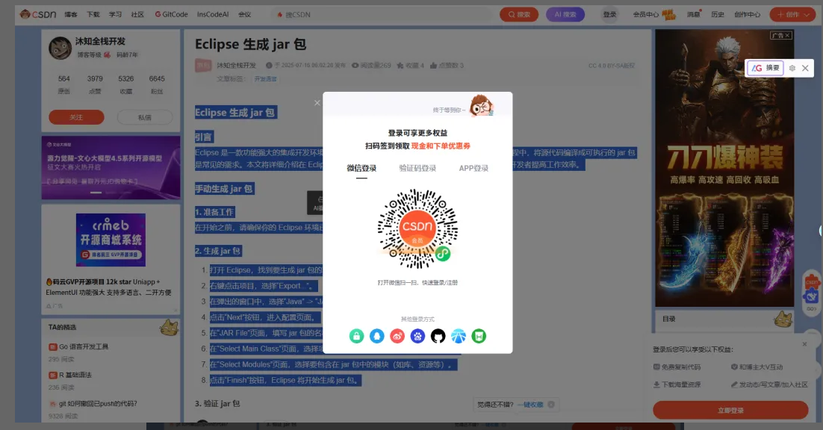
Task: Click the 6645 粉丝 count
Action: click(x=157, y=84)
